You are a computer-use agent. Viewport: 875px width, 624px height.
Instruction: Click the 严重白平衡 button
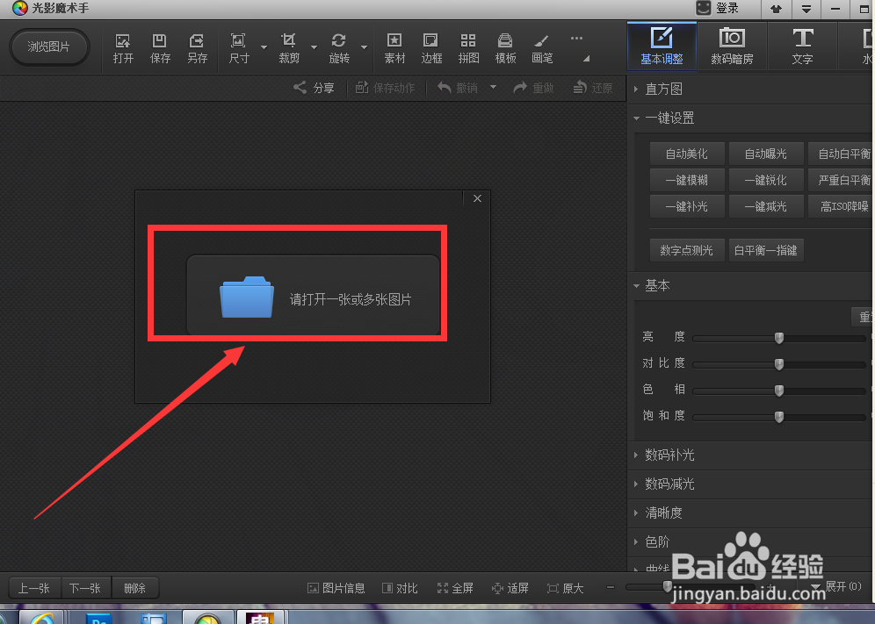point(842,180)
